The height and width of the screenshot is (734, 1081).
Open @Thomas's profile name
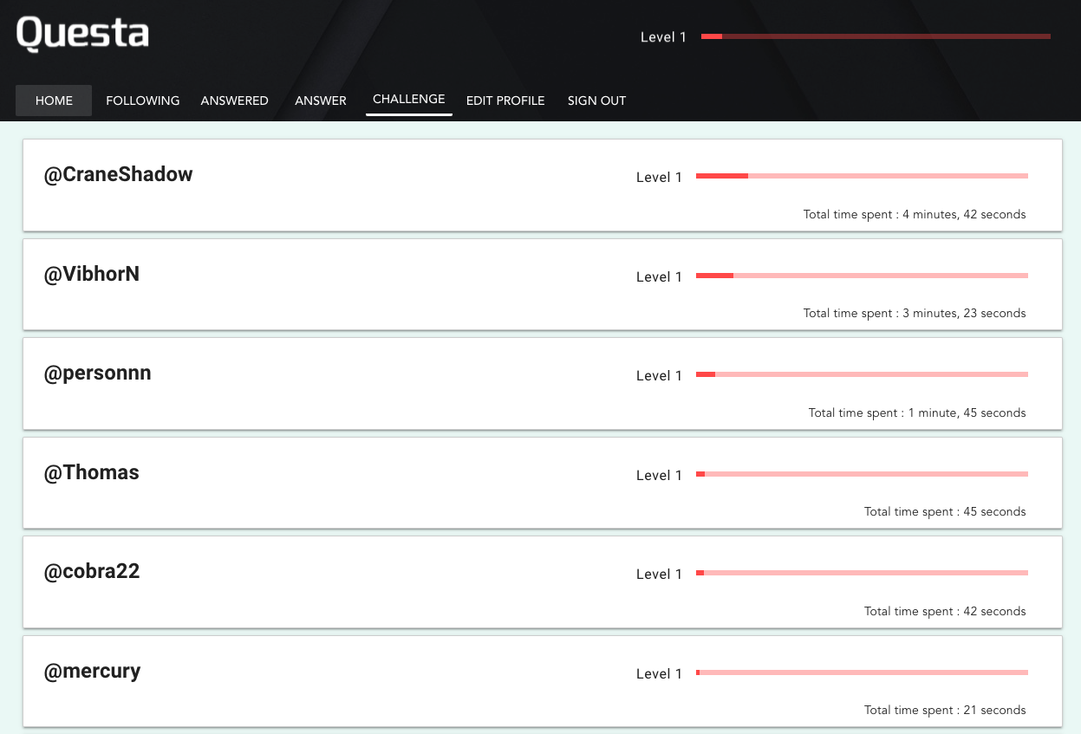92,472
